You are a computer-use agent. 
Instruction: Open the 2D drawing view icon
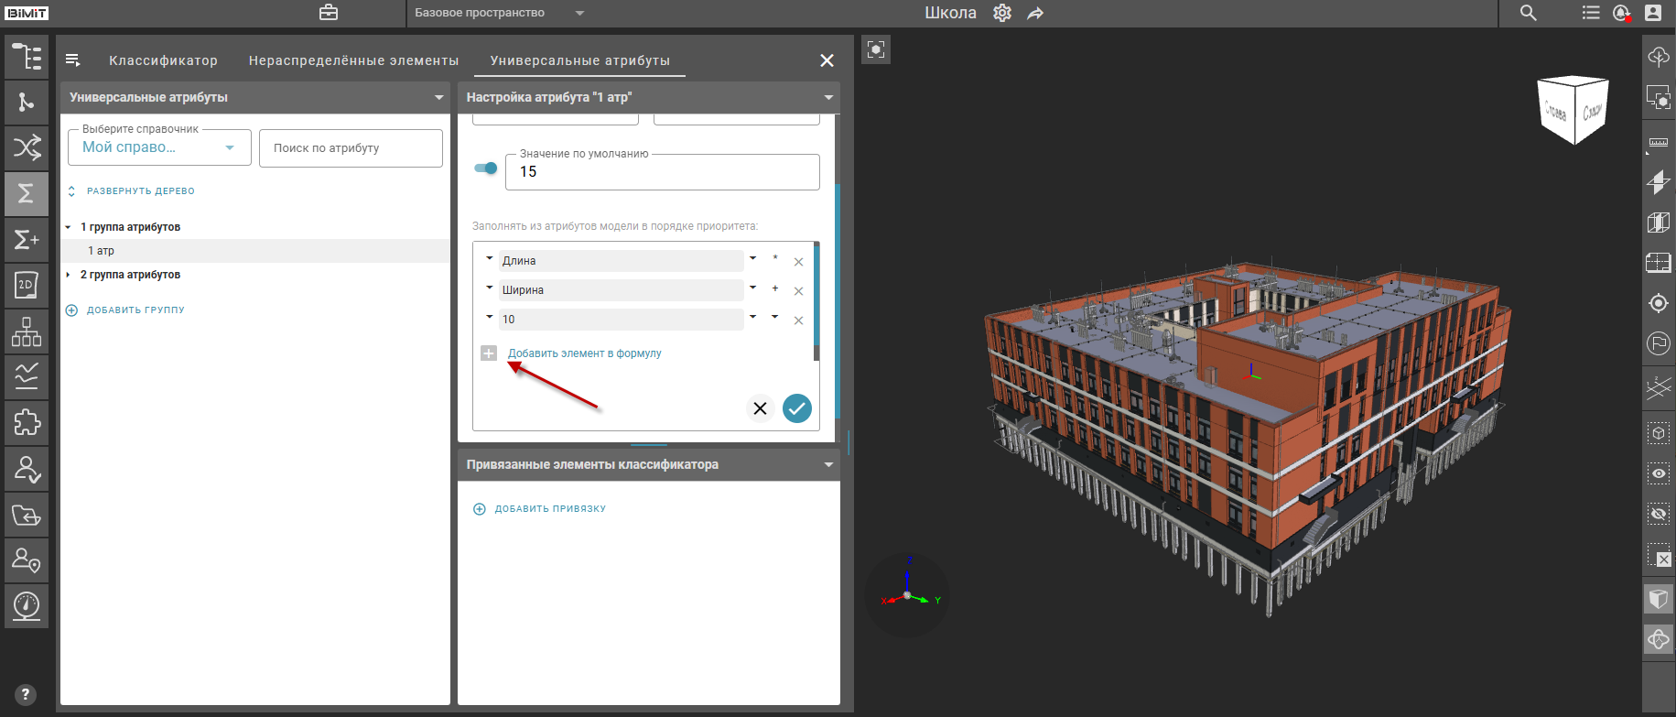point(27,285)
